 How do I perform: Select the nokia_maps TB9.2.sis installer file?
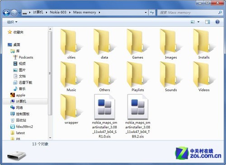[x=137, y=116]
